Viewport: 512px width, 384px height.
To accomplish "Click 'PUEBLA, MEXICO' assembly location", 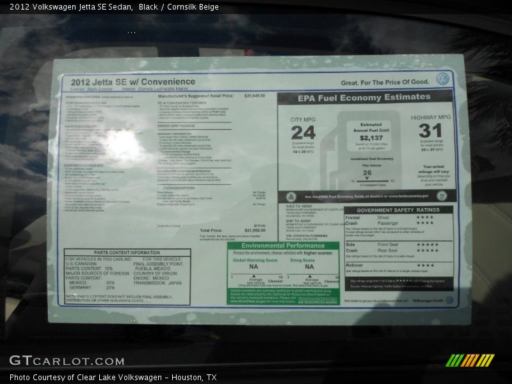I will pyautogui.click(x=152, y=268).
